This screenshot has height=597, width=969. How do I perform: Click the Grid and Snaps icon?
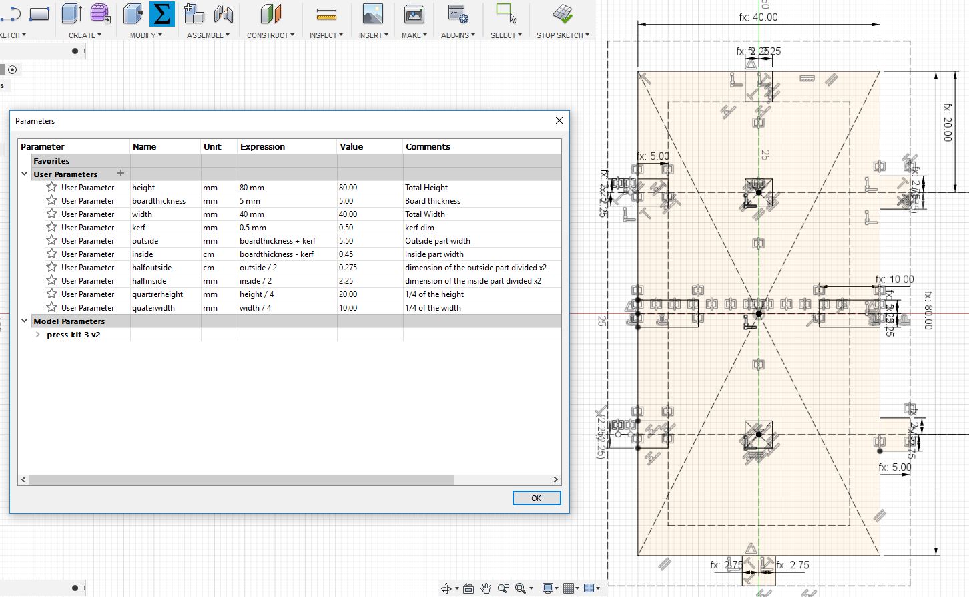569,588
